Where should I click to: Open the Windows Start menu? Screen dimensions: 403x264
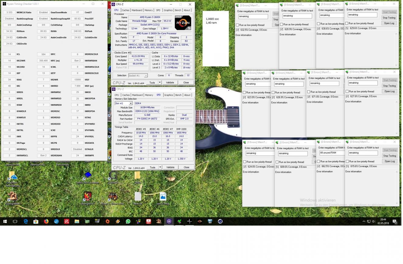[5, 221]
